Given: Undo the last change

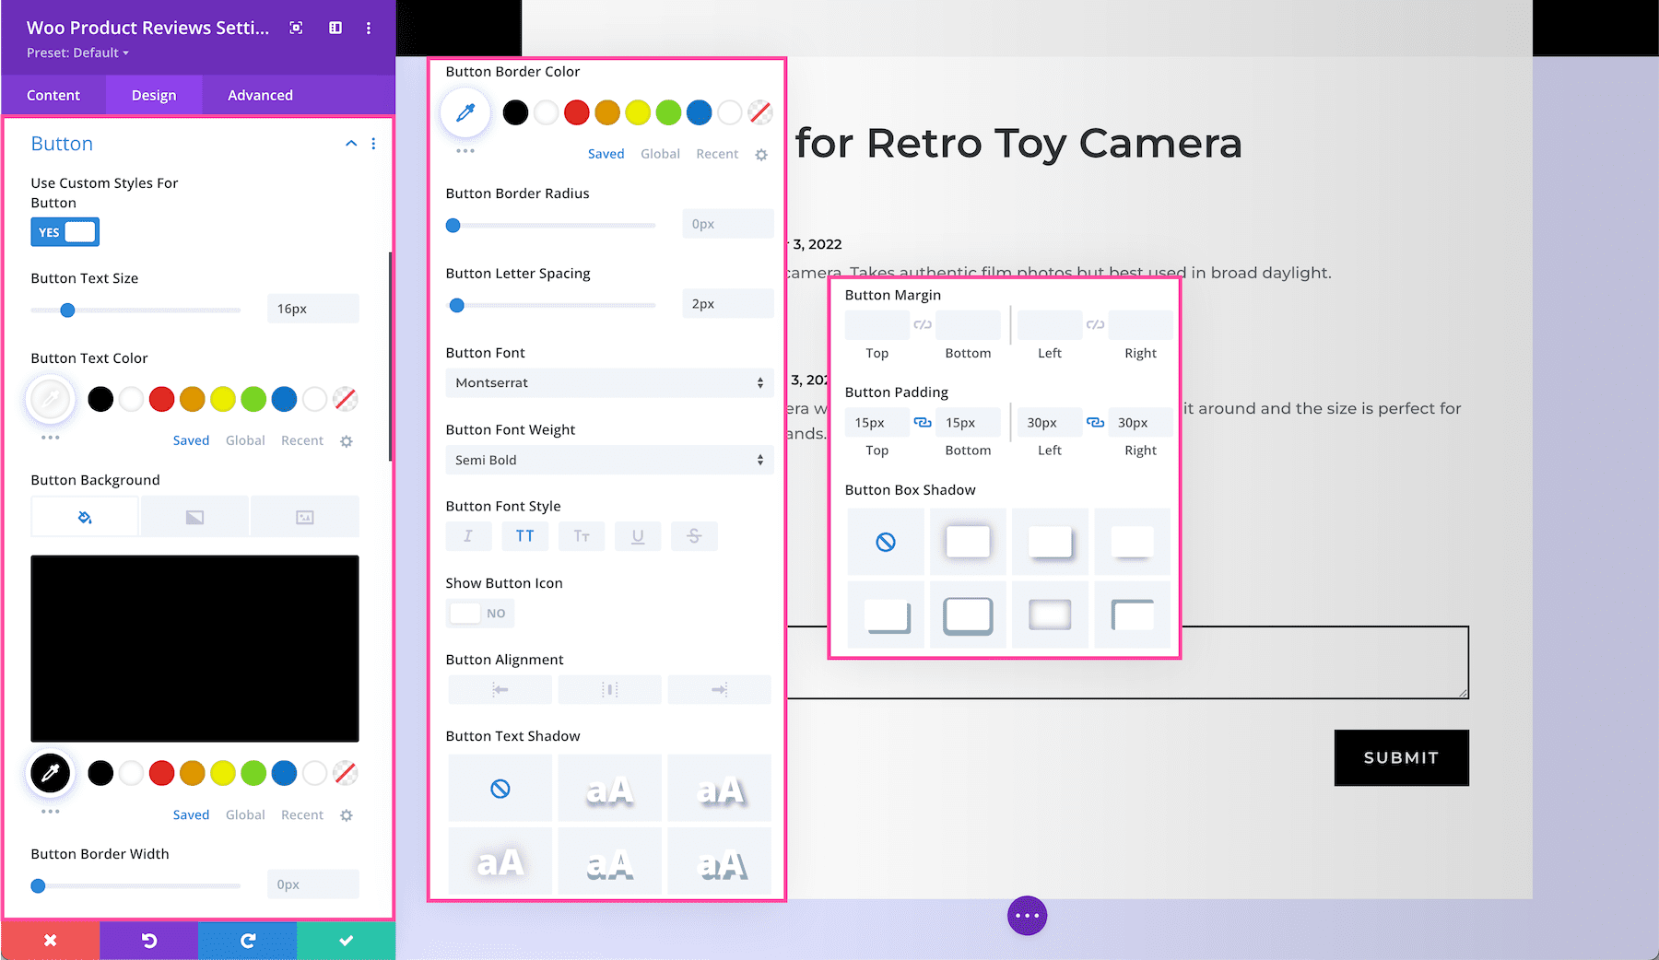Looking at the screenshot, I should [148, 940].
